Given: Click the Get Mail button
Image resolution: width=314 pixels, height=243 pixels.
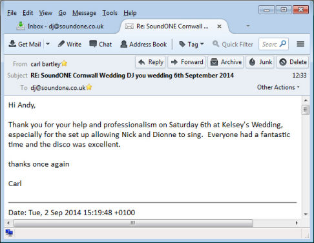Looking at the screenshot, I should coord(25,44).
